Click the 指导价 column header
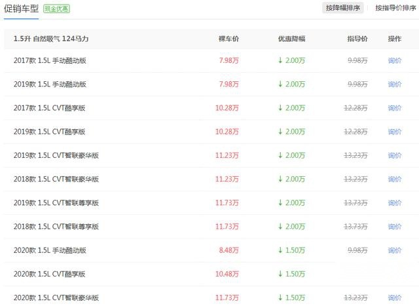This screenshot has width=419, height=306. pos(357,39)
